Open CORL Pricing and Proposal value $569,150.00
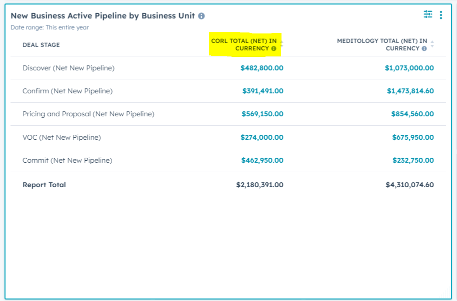This screenshot has width=457, height=301. click(262, 114)
